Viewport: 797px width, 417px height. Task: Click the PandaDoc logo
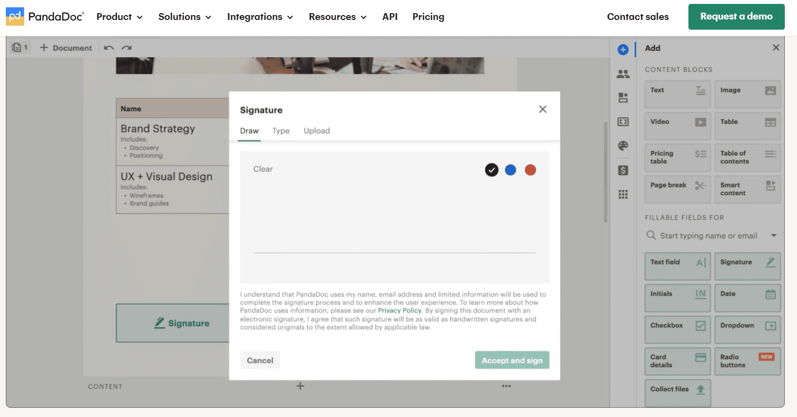(45, 17)
